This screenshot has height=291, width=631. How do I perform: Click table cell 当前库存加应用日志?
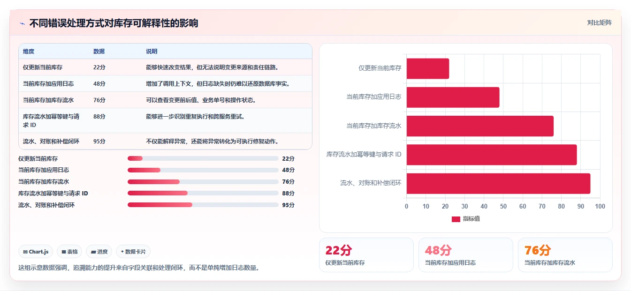tap(48, 83)
